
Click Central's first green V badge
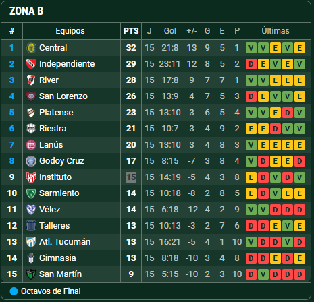(251, 48)
